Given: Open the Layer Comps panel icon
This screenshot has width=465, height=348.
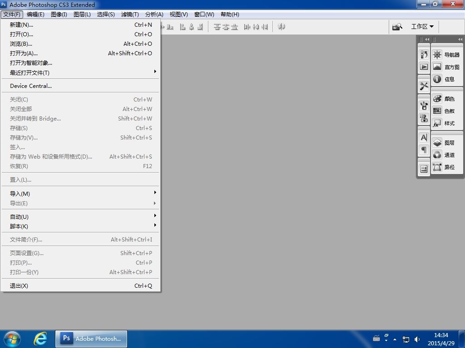Looking at the screenshot, I should (x=424, y=169).
